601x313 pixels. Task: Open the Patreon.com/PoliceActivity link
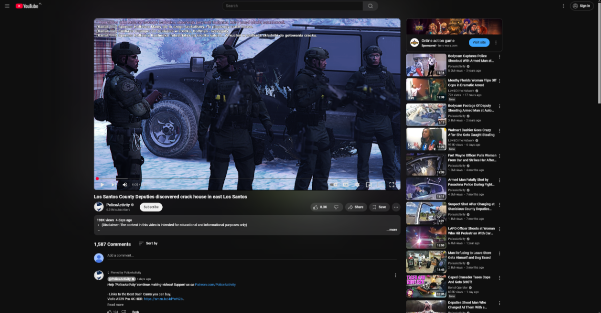pos(215,284)
